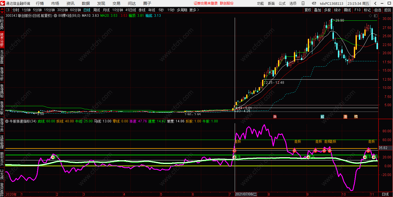Open the 市场 menu
The width and height of the screenshot is (393, 197).
(x=55, y=3)
